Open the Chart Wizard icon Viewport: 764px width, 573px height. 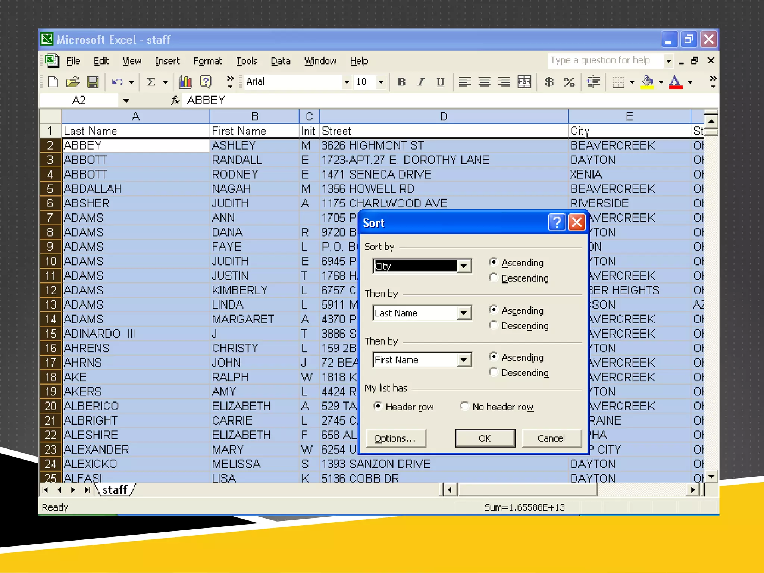pyautogui.click(x=185, y=82)
